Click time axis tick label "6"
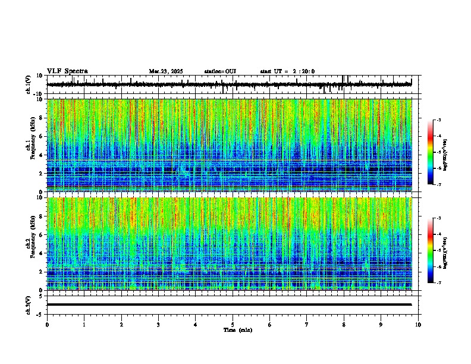Image resolution: width=471 pixels, height=364 pixels. click(x=270, y=325)
